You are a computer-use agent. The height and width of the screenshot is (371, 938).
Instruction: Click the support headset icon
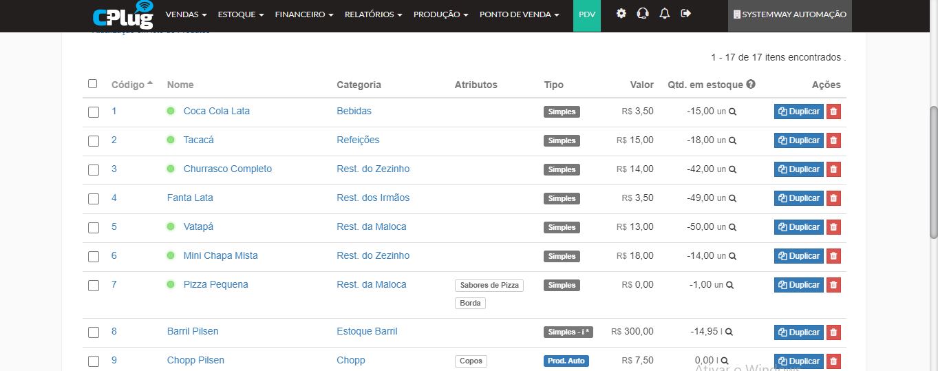pyautogui.click(x=643, y=14)
